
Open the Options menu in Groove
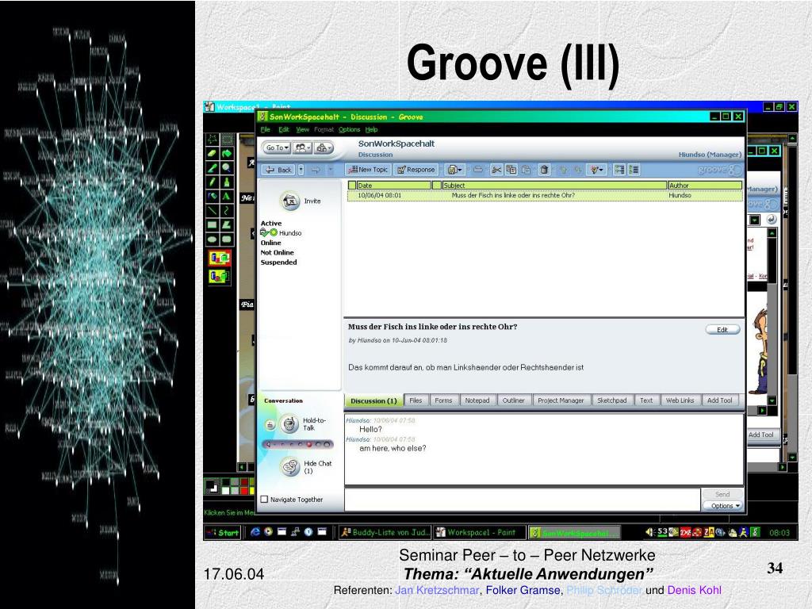click(x=349, y=129)
